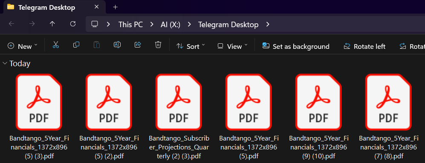This screenshot has height=163, width=425.
Task: Click Telegram Desktop in the address bar
Action: coord(228,25)
